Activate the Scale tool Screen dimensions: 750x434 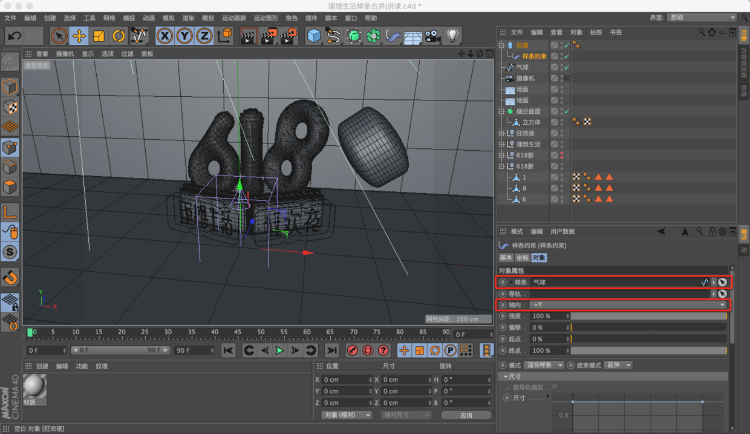click(x=99, y=36)
